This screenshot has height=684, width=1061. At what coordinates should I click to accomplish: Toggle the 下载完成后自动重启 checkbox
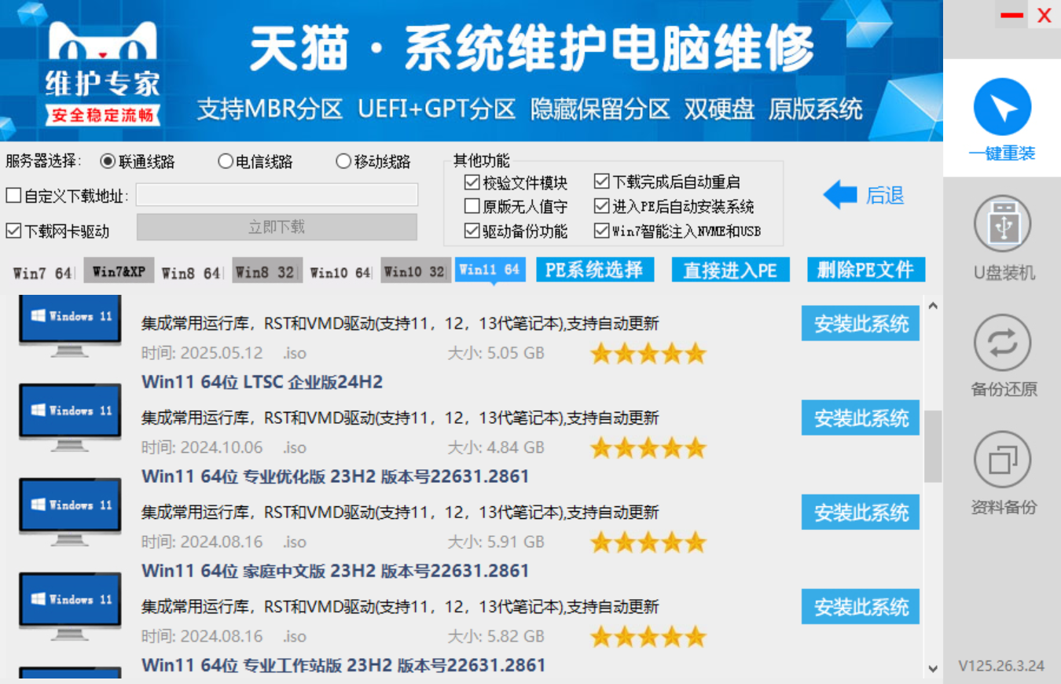[601, 182]
